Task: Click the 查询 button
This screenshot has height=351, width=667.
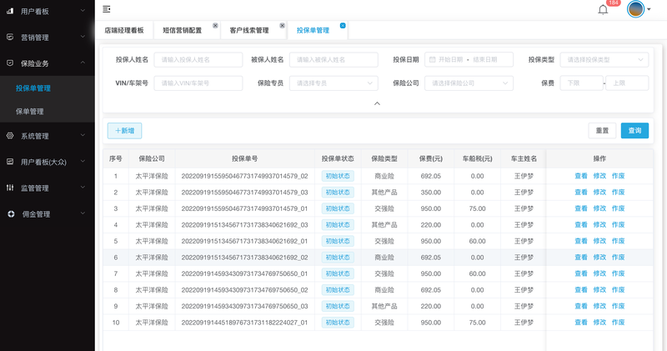Action: [x=634, y=131]
